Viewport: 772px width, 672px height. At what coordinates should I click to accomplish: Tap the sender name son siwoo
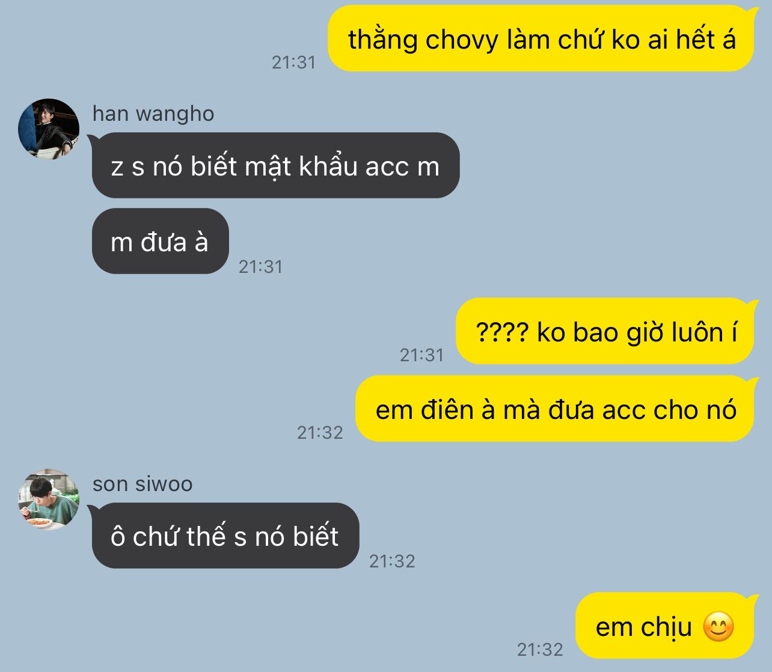pyautogui.click(x=142, y=484)
